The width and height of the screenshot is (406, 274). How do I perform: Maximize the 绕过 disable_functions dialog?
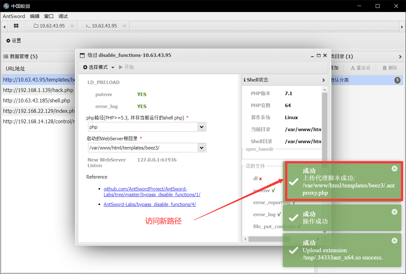pyautogui.click(x=319, y=55)
